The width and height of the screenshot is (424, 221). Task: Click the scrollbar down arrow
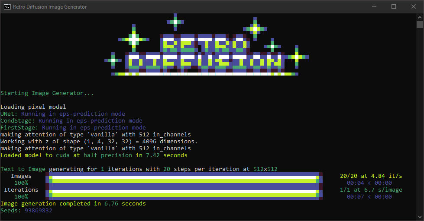[x=420, y=217]
